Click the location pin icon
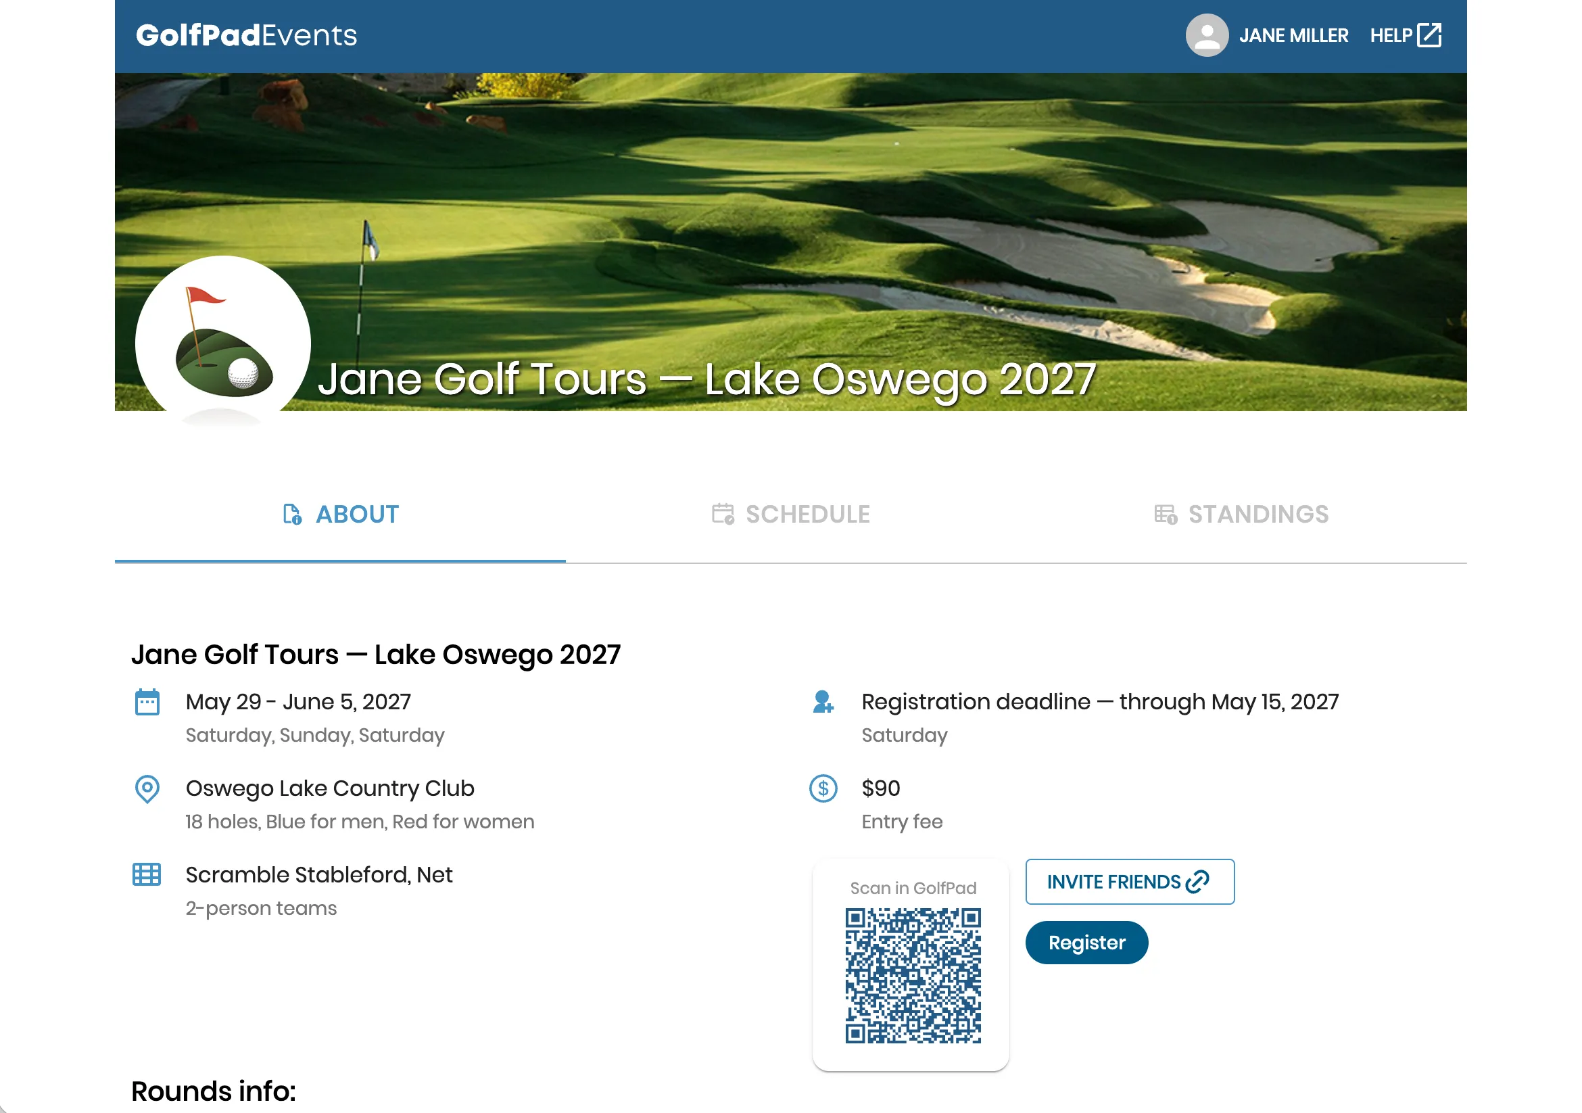Screen dimensions: 1582x1113 pyautogui.click(x=147, y=789)
